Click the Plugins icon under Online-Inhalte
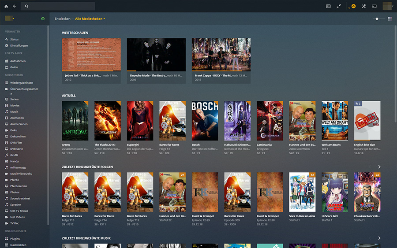 (7, 239)
